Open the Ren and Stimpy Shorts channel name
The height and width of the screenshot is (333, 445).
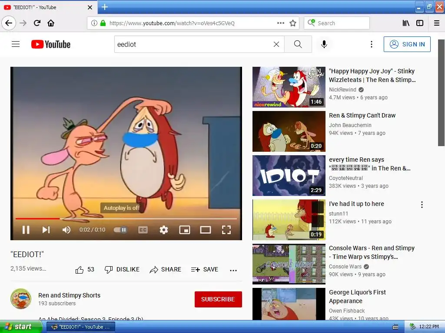tap(69, 295)
